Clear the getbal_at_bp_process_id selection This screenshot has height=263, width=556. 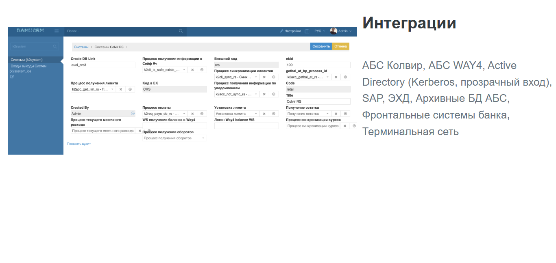[x=336, y=77]
